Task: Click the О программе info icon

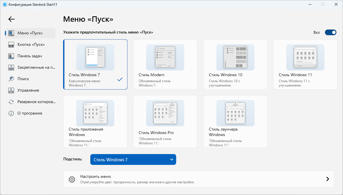Action: point(11,113)
